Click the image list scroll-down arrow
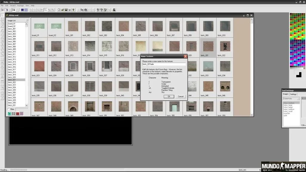306x172 pixels. point(27,105)
